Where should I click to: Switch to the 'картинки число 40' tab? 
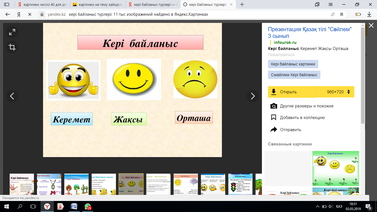pyautogui.click(x=41, y=4)
